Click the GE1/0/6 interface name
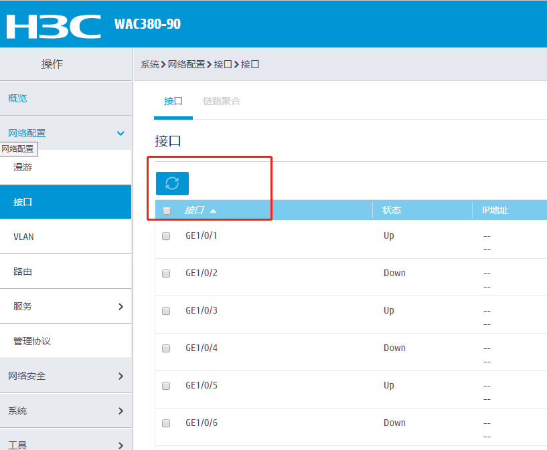This screenshot has width=547, height=450. pyautogui.click(x=202, y=423)
